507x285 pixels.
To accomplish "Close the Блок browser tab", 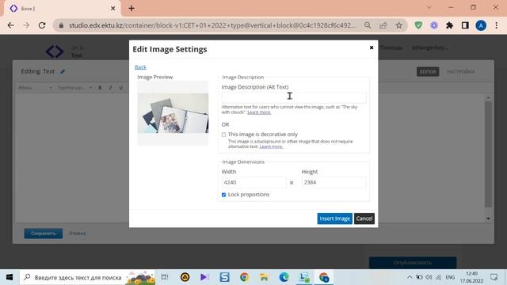I will pyautogui.click(x=112, y=9).
